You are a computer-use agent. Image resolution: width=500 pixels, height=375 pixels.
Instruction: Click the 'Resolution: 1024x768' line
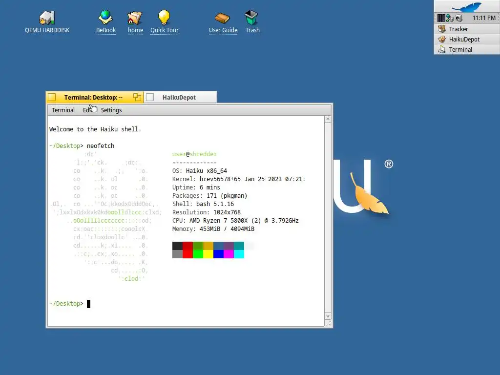click(x=207, y=212)
